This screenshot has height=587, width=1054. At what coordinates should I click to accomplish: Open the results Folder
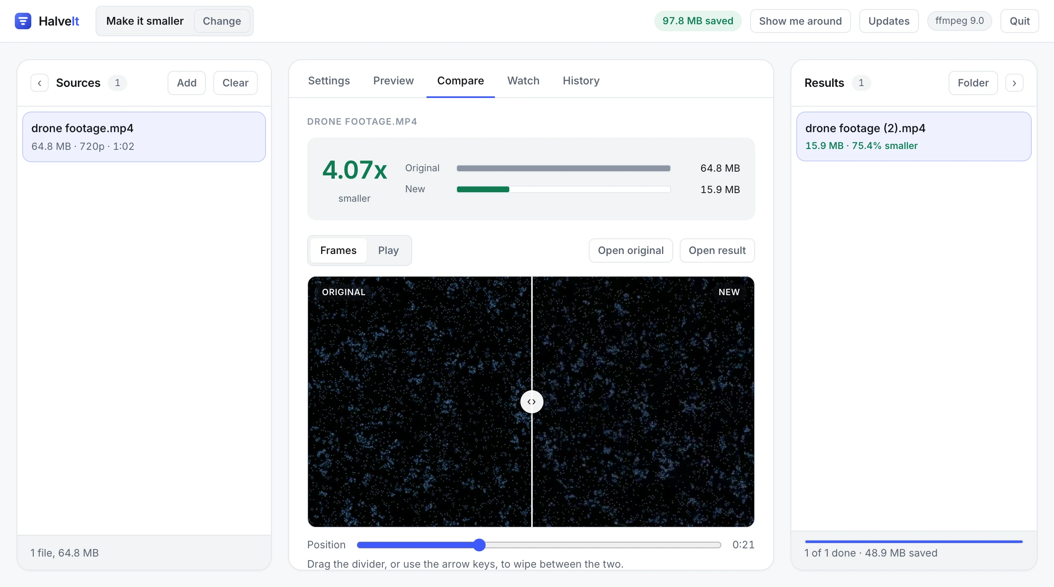pos(973,83)
